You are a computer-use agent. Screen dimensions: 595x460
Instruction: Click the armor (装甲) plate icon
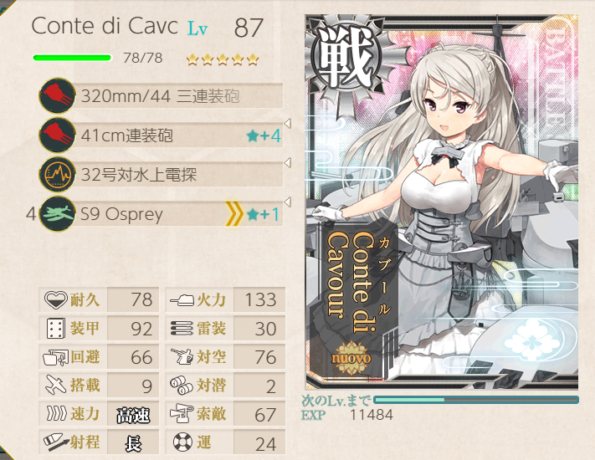tap(56, 329)
